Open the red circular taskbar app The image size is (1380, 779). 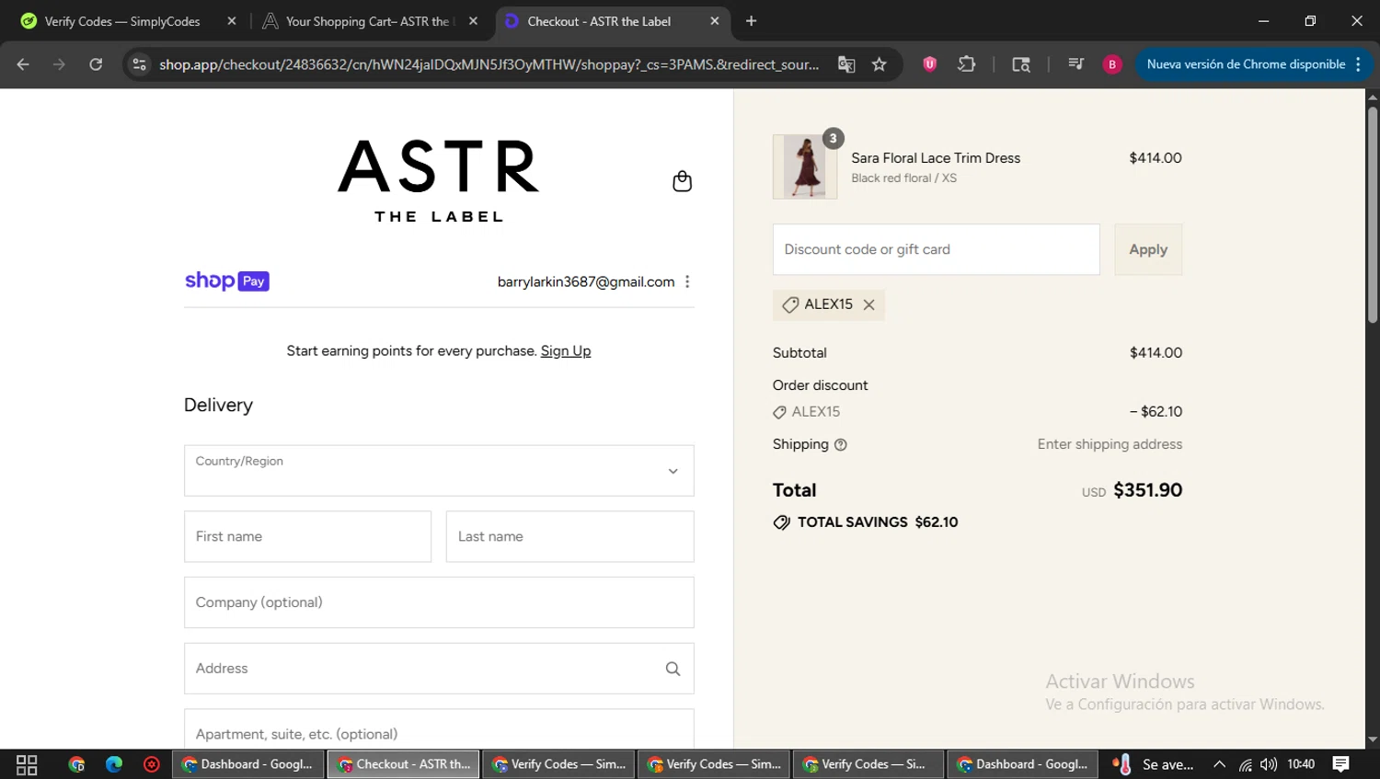pyautogui.click(x=152, y=764)
